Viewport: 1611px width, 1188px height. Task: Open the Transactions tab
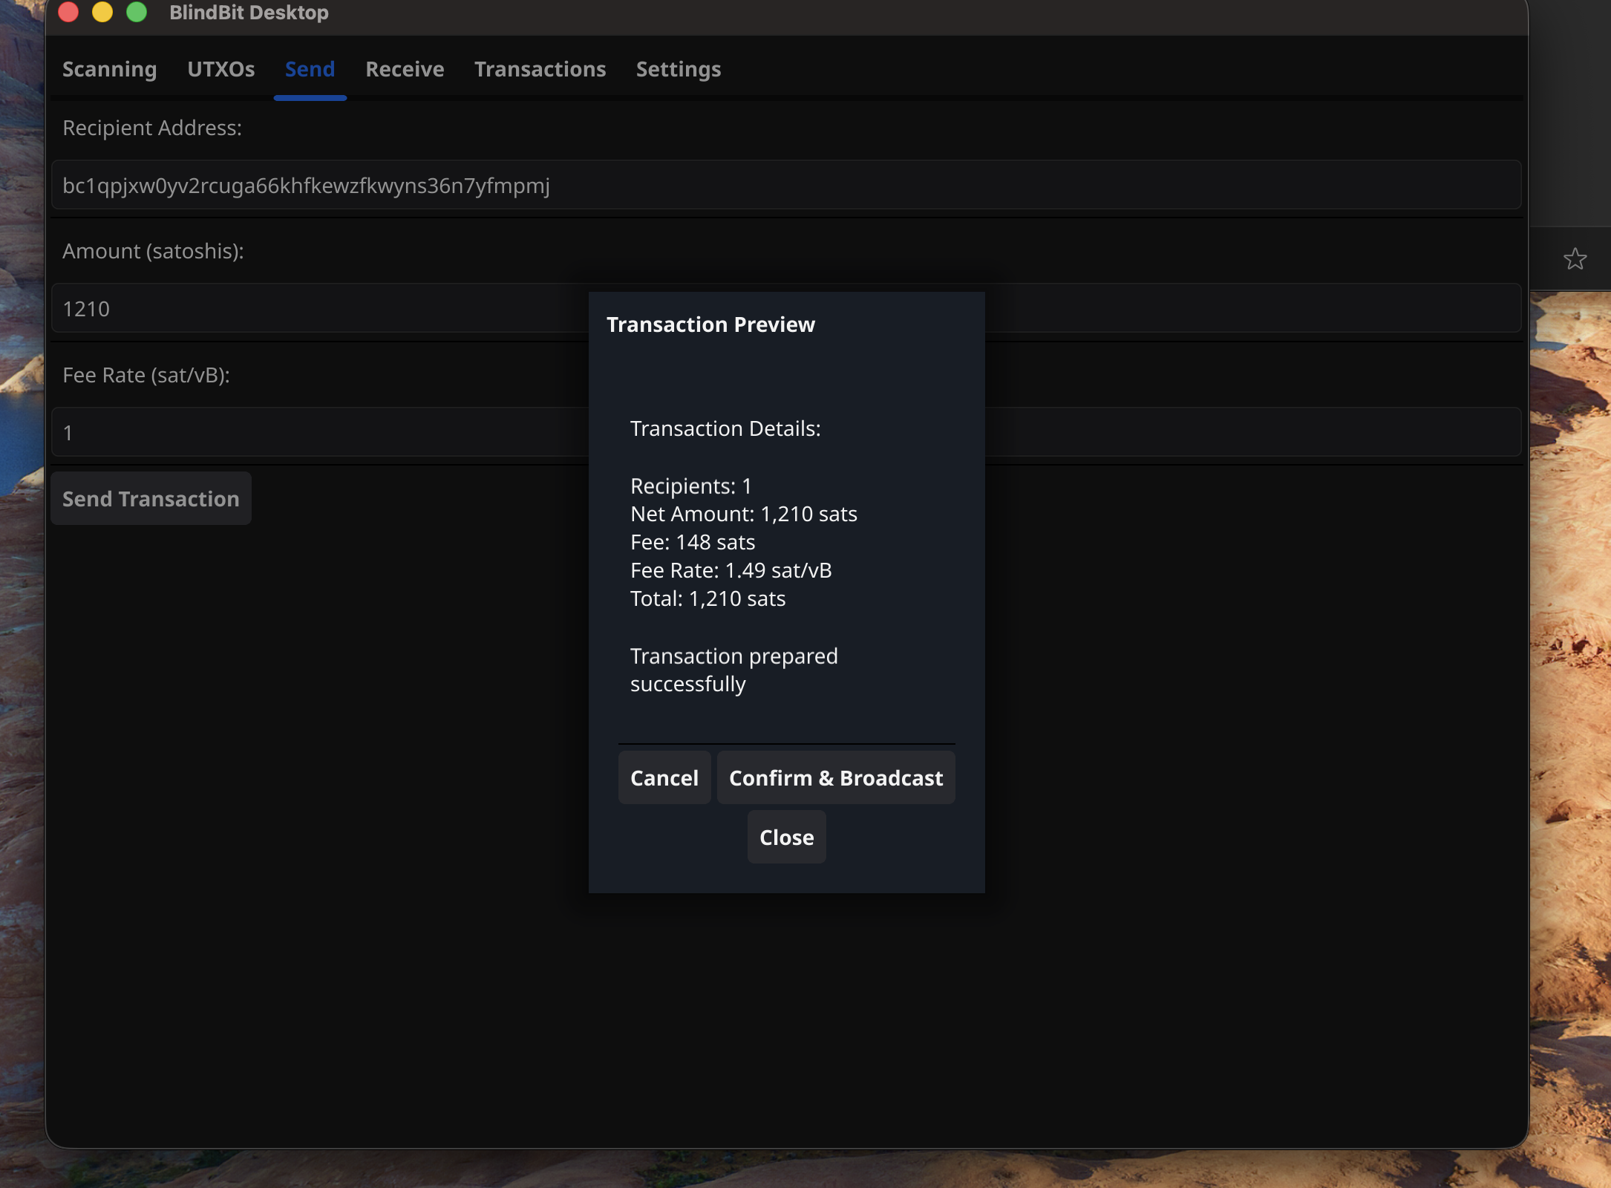[x=540, y=69]
